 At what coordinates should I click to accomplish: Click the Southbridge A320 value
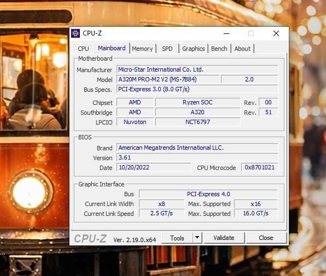pyautogui.click(x=197, y=112)
